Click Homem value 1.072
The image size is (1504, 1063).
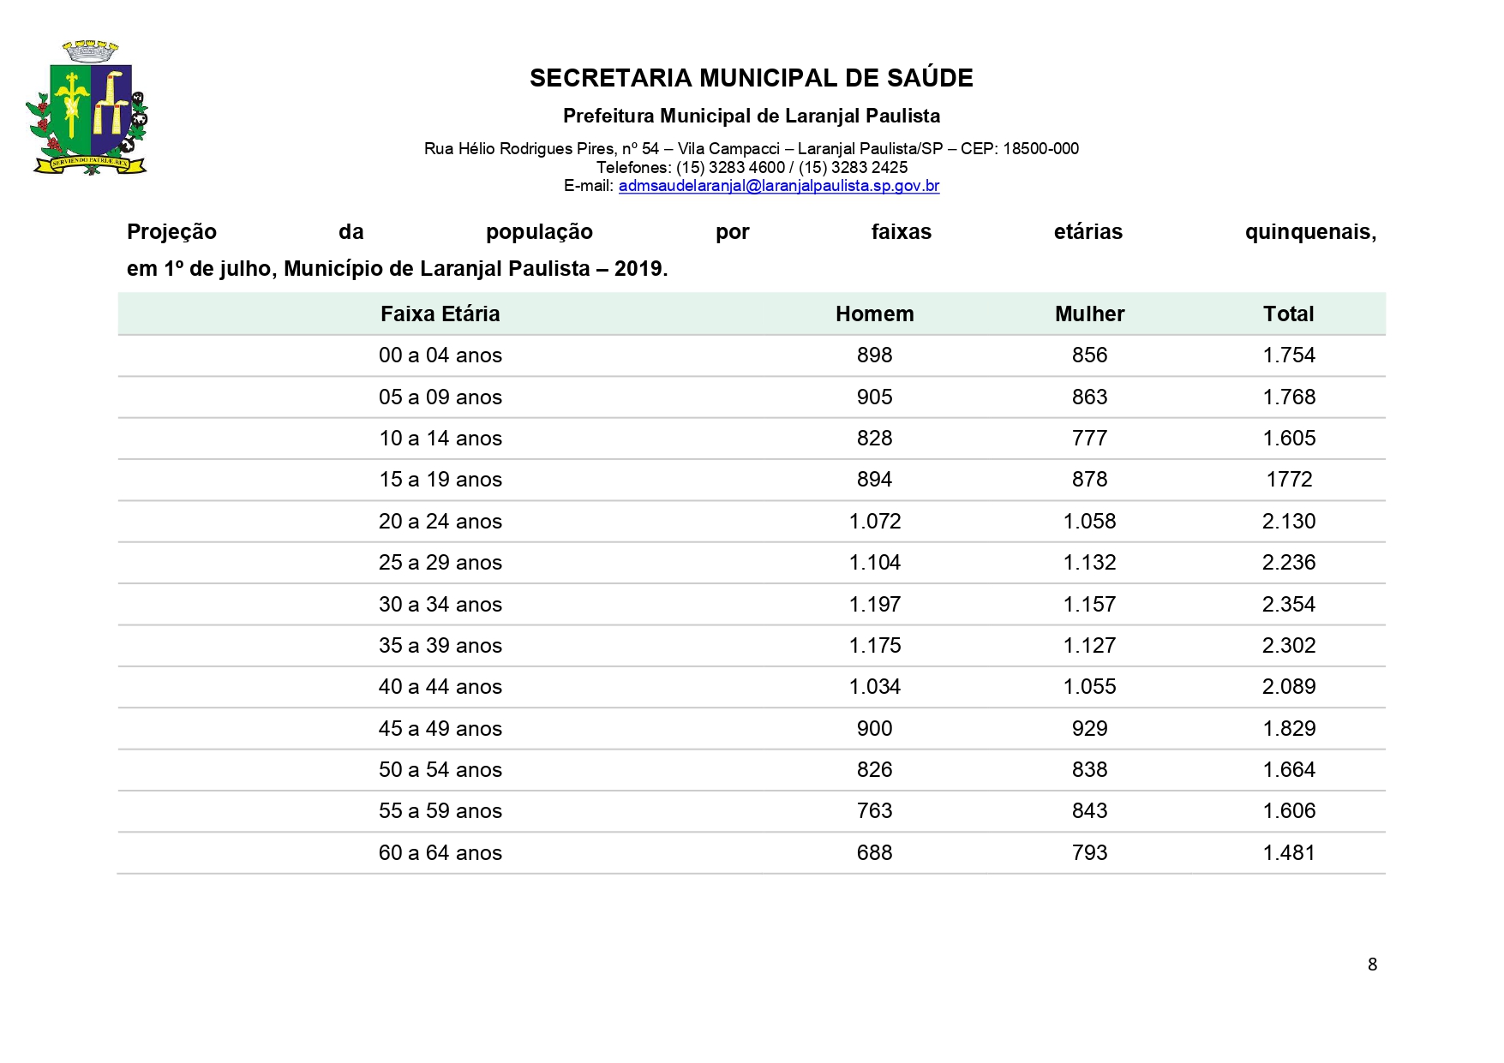875,522
